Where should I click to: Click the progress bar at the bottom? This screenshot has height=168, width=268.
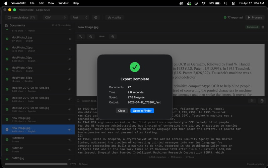[36, 164]
